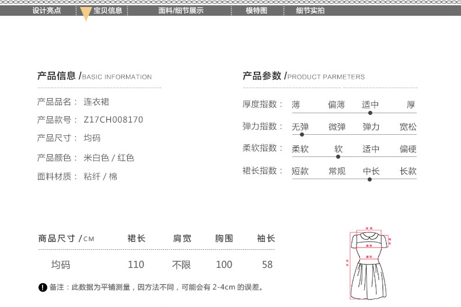Open the 设计亮点 tab
461x307 pixels.
coord(46,11)
